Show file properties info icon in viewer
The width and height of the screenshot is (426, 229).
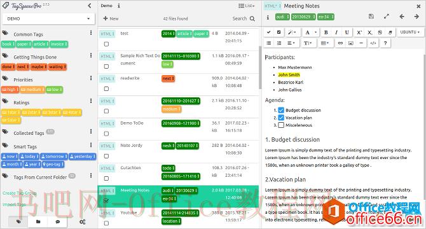click(268, 17)
